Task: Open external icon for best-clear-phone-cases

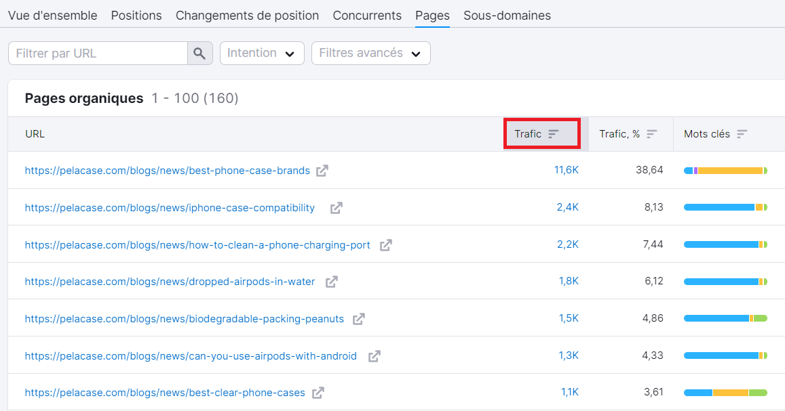Action: click(x=318, y=393)
